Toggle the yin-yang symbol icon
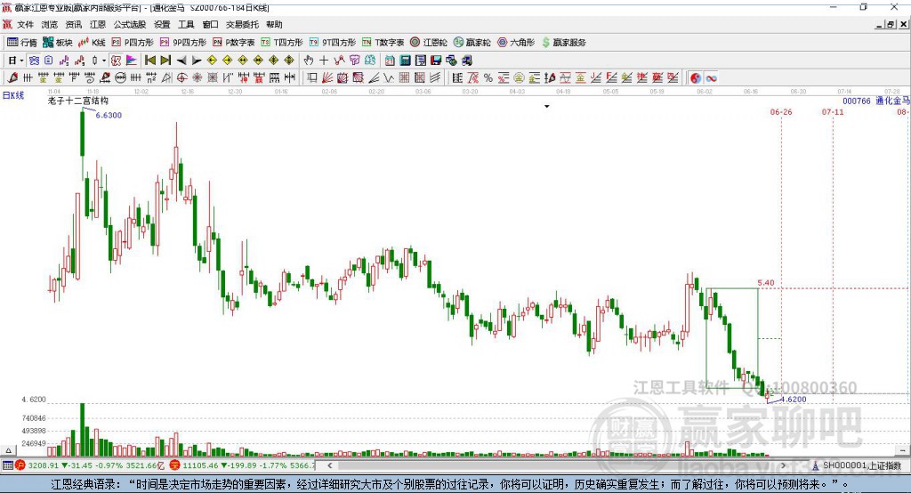 pos(696,78)
